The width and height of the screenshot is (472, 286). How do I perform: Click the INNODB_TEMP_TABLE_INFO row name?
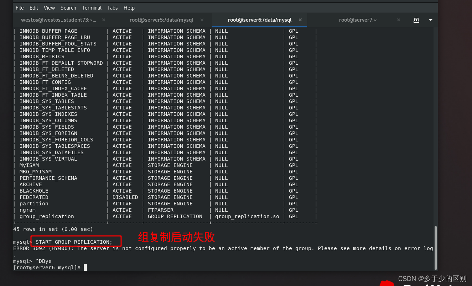pos(55,50)
